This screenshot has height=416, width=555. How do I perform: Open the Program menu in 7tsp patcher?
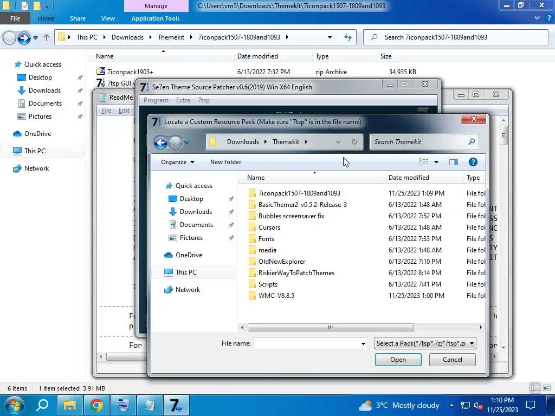(x=156, y=100)
